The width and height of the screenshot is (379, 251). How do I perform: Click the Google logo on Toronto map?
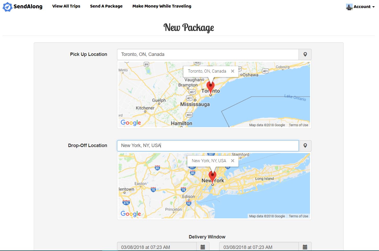click(x=131, y=123)
